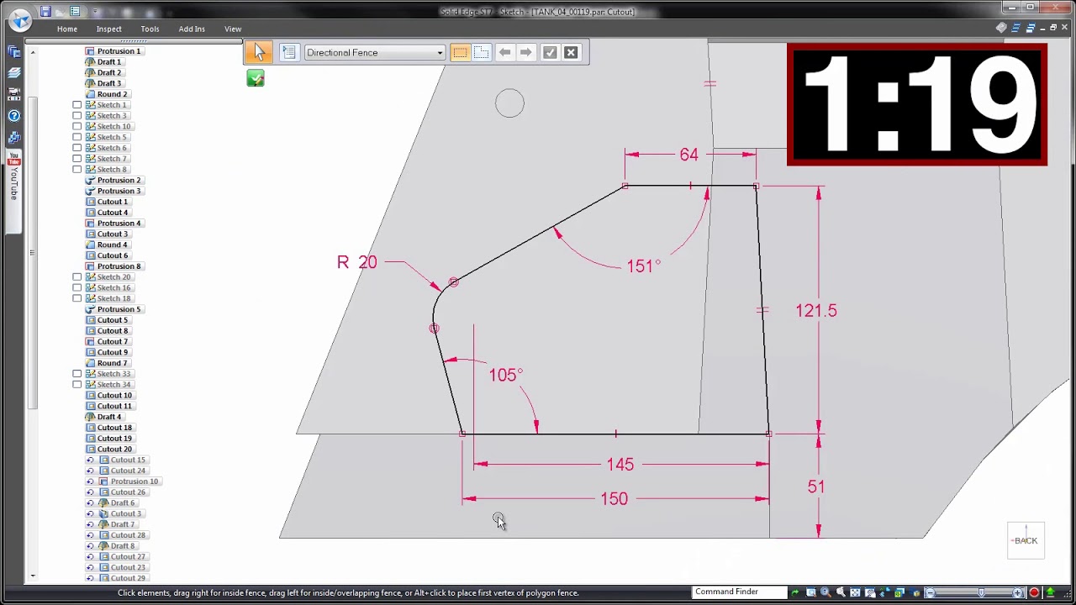
Task: Activate the Select arrow tool
Action: 258,52
